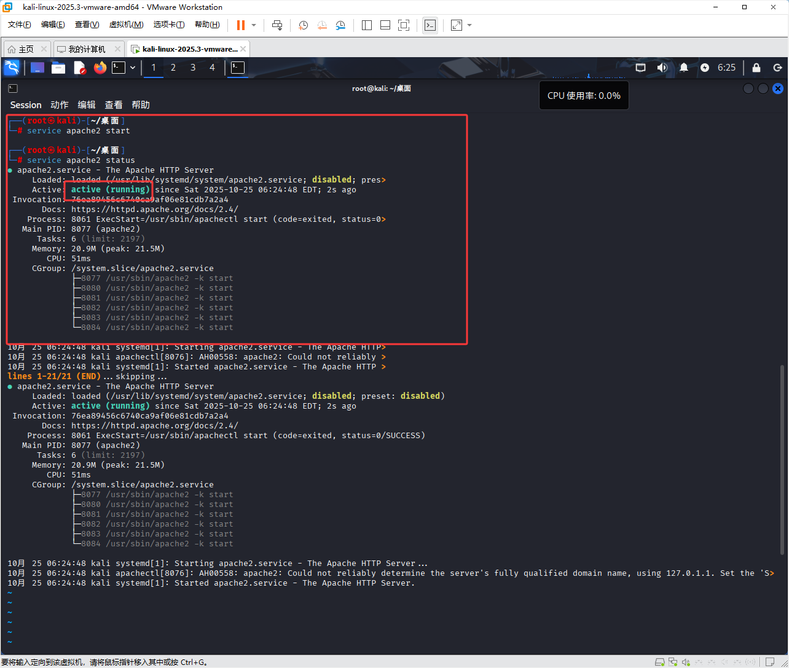This screenshot has width=789, height=668.
Task: Select the running terminal in Kali taskbar
Action: coord(238,68)
